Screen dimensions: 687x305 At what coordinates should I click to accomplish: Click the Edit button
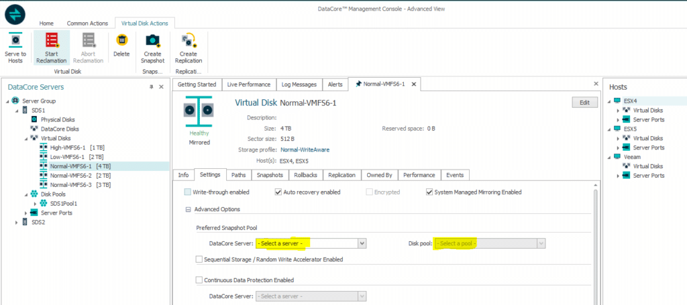pos(584,103)
